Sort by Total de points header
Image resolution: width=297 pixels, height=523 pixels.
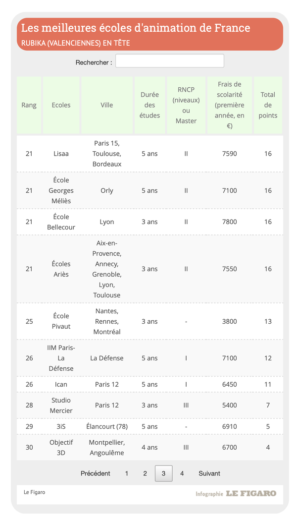pos(268,105)
